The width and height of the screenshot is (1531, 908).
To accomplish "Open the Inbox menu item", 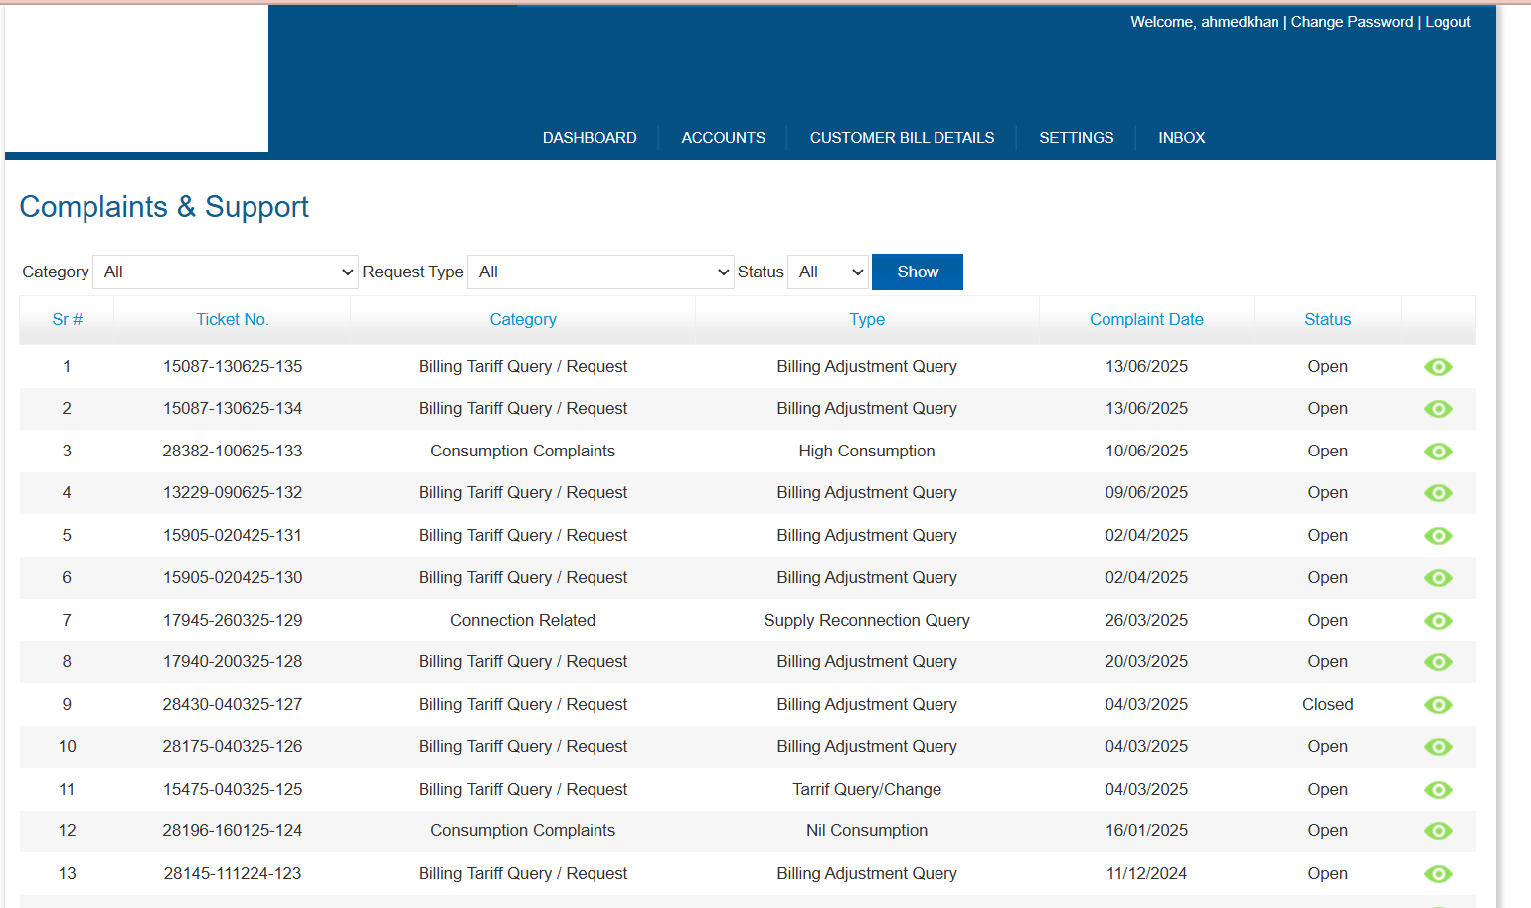I will (1181, 138).
